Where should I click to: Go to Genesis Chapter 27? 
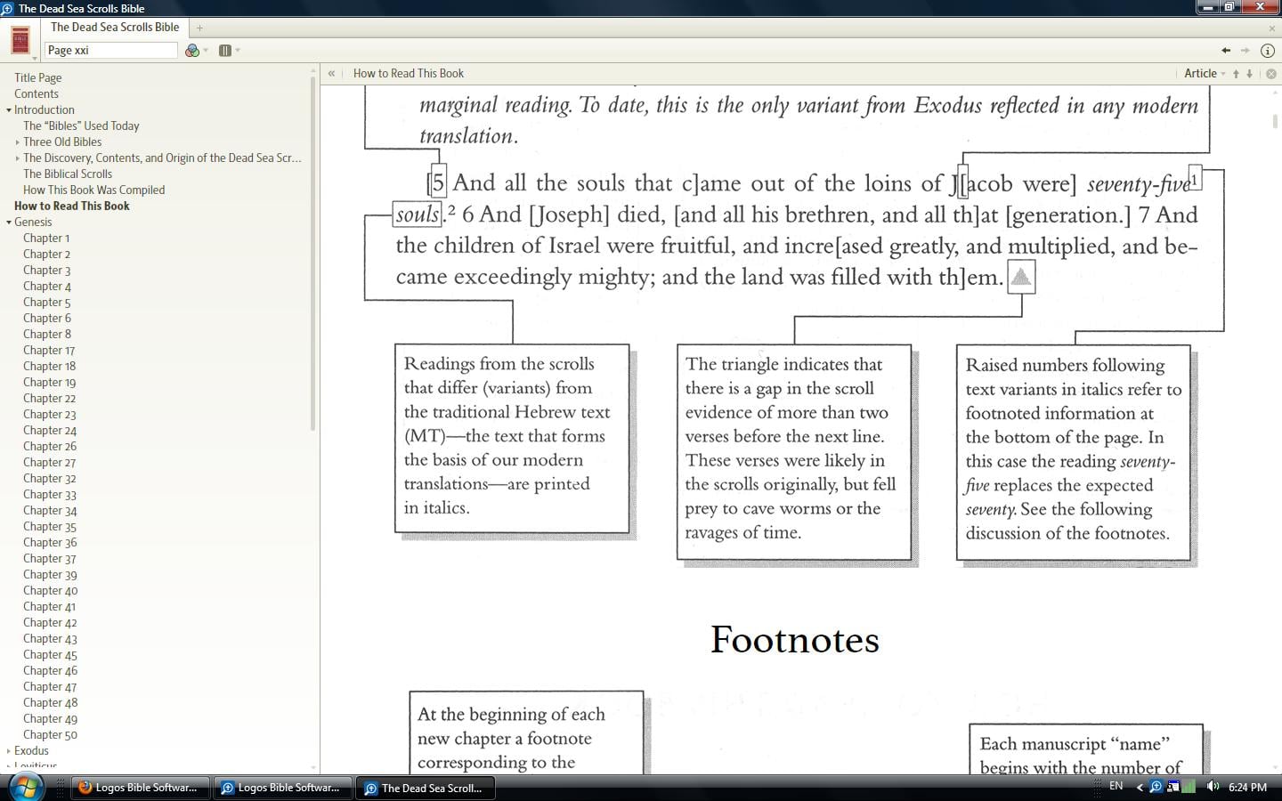click(x=49, y=463)
